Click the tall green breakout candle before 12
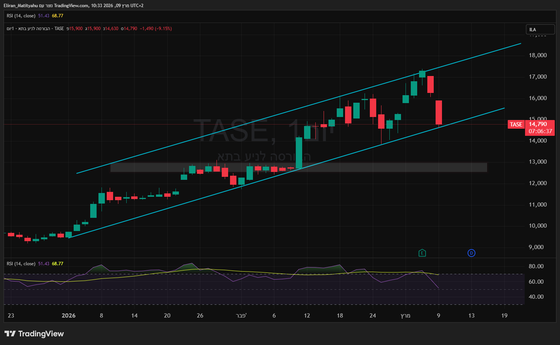Screen dimensions: 560x345 coord(299,153)
